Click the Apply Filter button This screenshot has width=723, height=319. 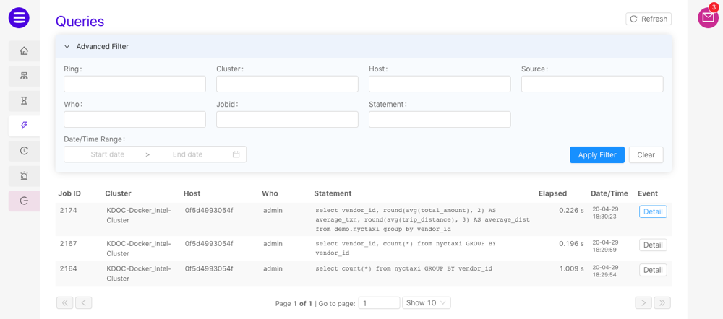tap(596, 154)
